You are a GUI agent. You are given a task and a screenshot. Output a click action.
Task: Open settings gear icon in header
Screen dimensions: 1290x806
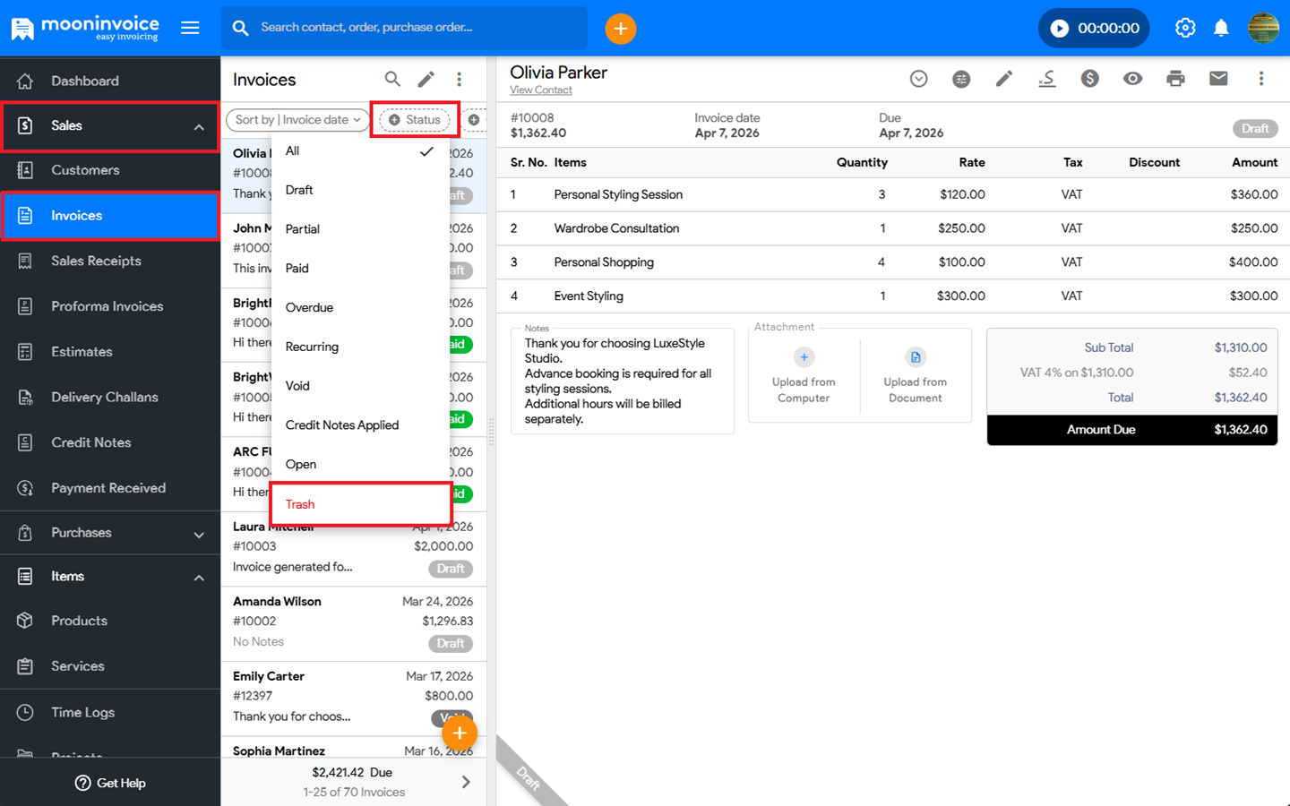coord(1185,29)
